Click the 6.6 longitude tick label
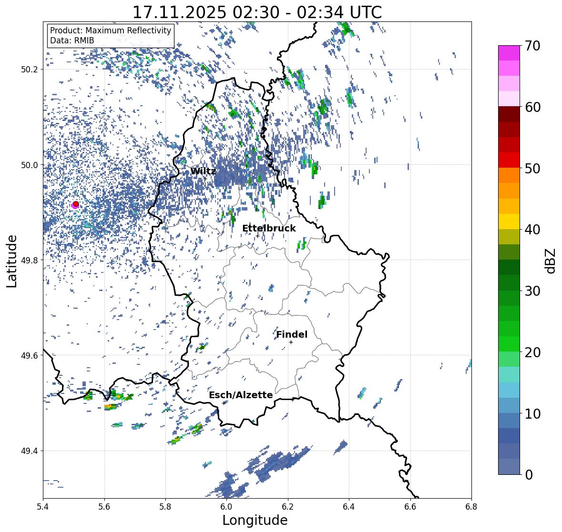Screen dimensions: 562x532 [410, 507]
